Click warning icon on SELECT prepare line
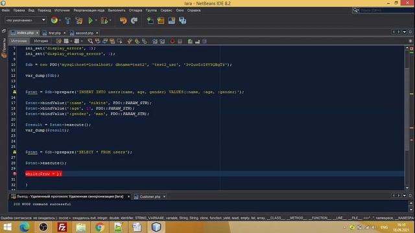Viewport: 415px width, 233px height. coord(14,152)
